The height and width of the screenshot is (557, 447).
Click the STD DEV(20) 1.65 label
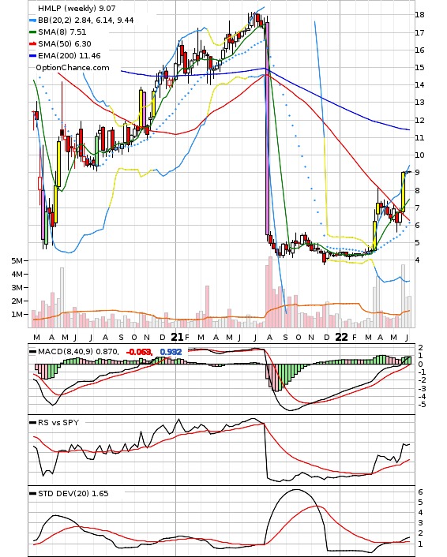coord(73,494)
